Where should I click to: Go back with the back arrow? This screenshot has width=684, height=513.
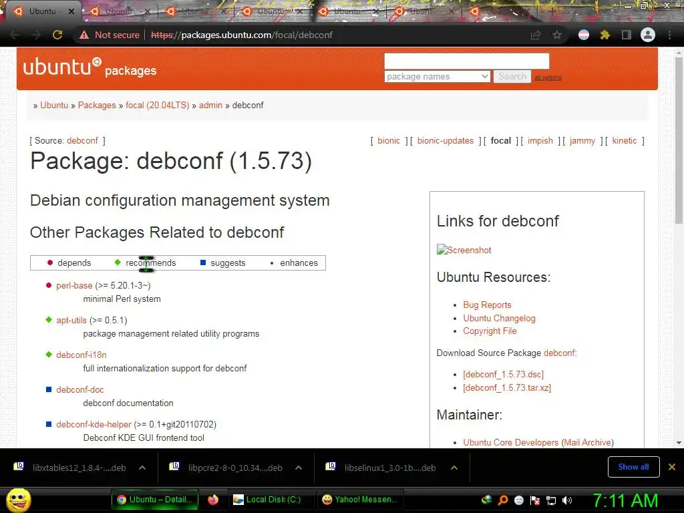click(15, 35)
